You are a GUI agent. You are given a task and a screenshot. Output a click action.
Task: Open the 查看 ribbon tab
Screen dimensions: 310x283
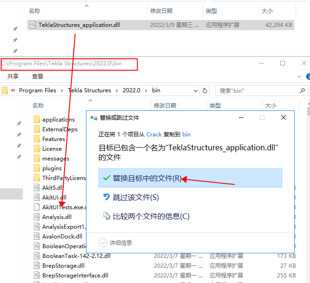pos(38,76)
